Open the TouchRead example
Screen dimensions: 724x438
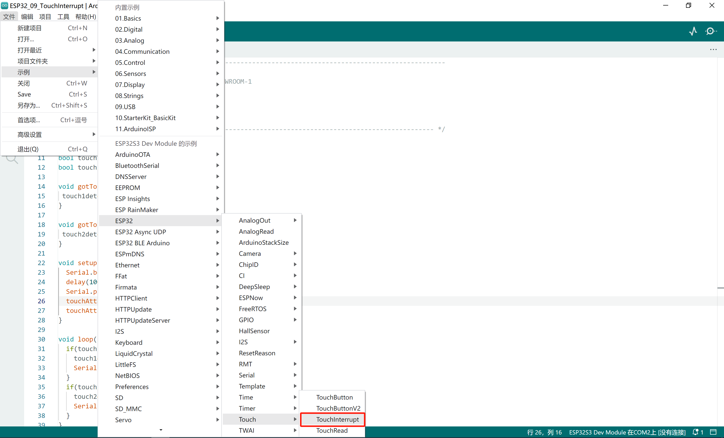pyautogui.click(x=331, y=430)
